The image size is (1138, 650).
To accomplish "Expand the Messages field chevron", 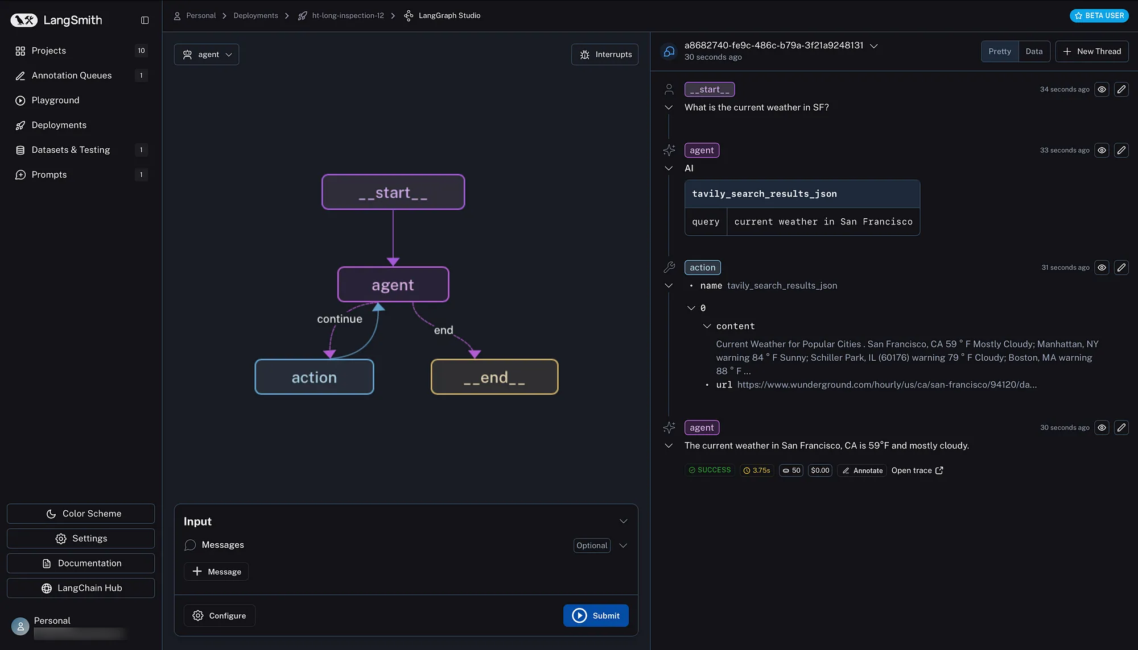I will pos(623,545).
